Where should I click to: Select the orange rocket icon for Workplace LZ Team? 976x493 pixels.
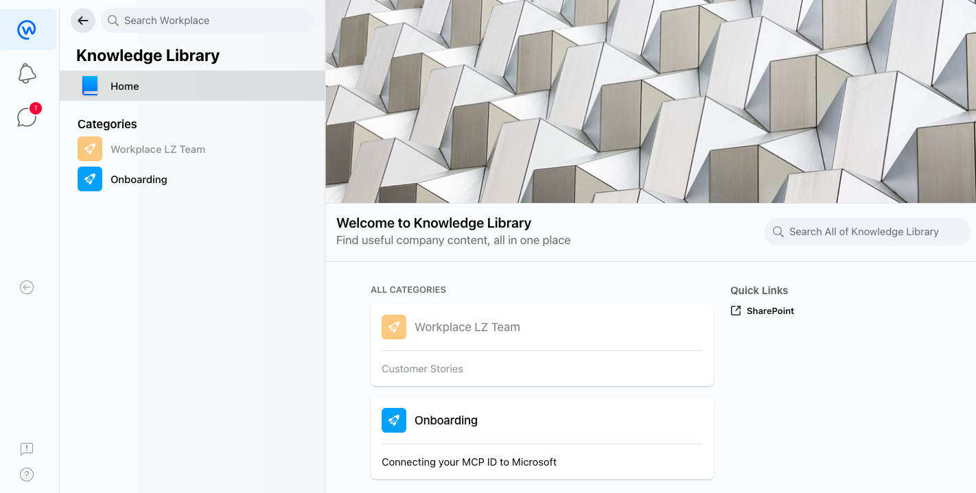[x=90, y=149]
